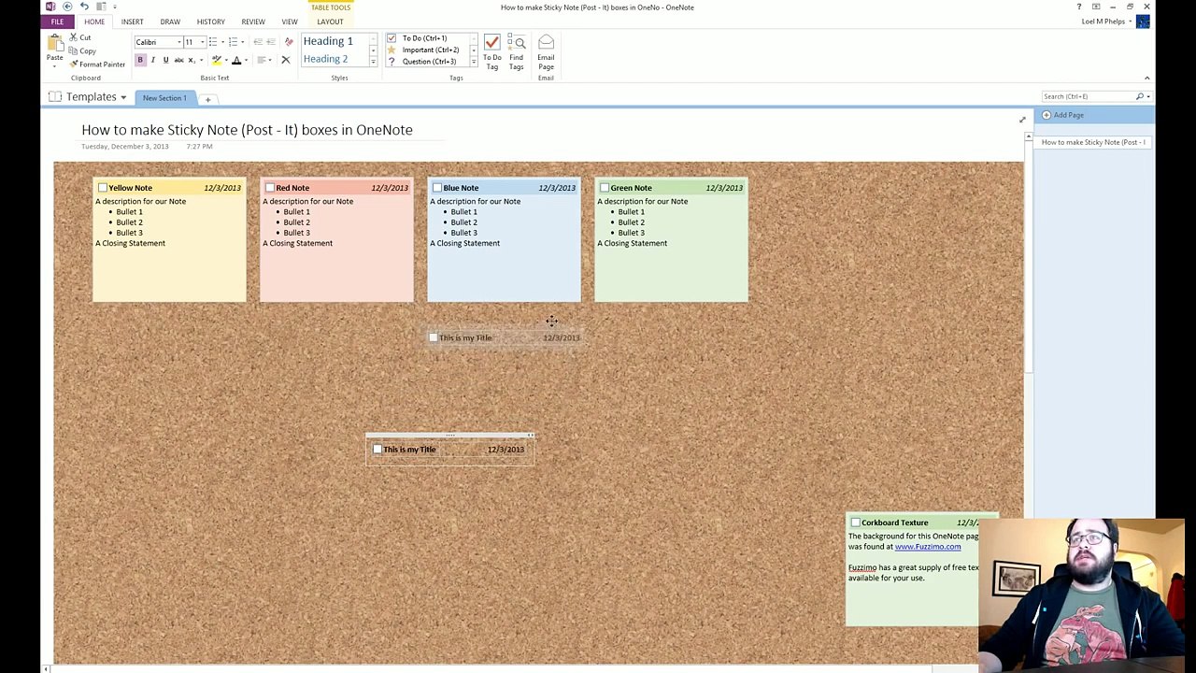Open Find Tags
Viewport: 1196px width, 673px height.
tap(517, 52)
